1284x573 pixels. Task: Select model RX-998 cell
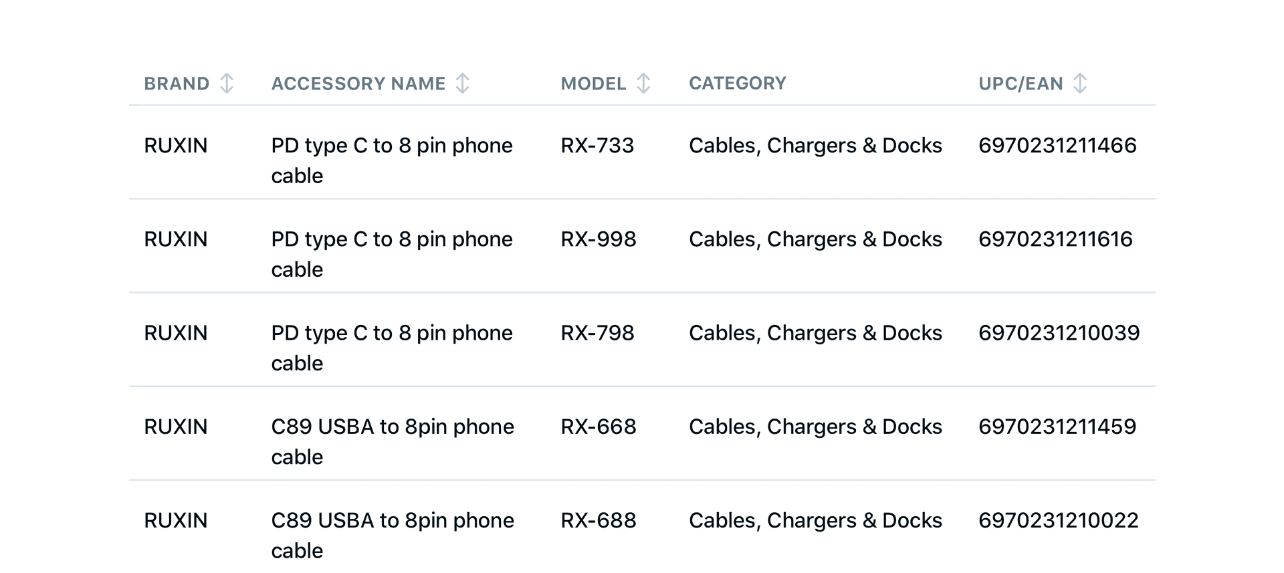(x=599, y=239)
